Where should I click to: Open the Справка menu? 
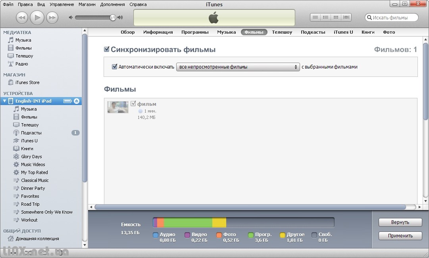click(x=138, y=4)
